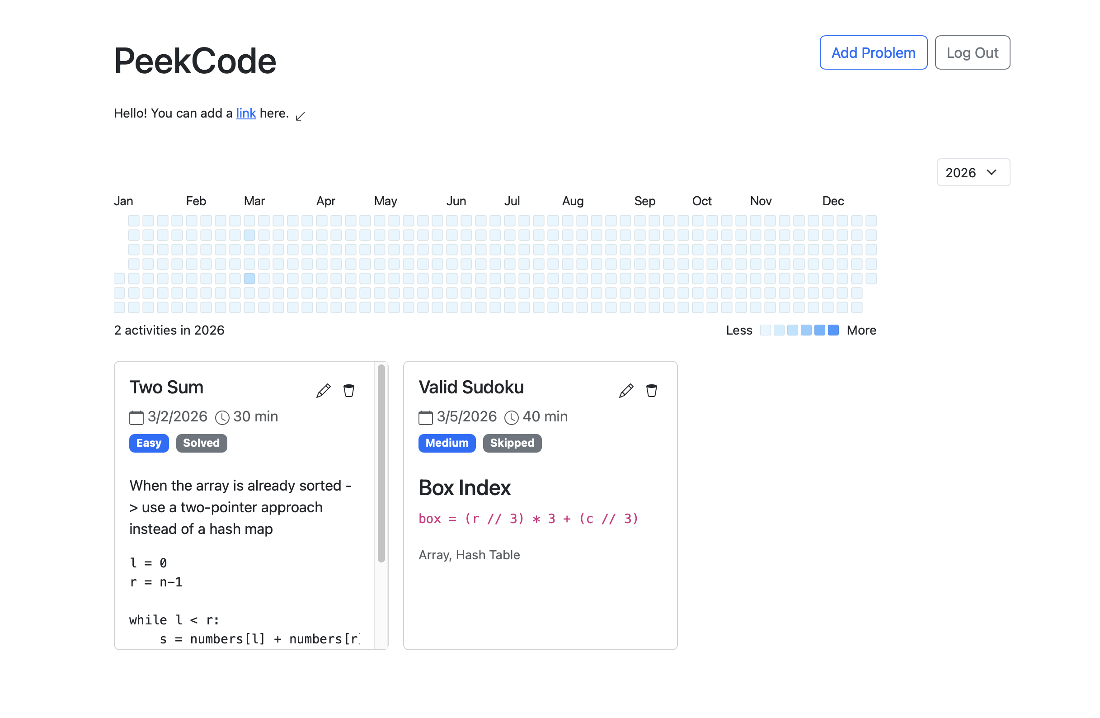Click the Log Out button
The height and width of the screenshot is (718, 1100).
coord(973,52)
